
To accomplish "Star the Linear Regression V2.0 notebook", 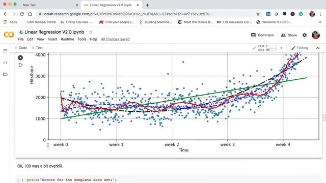I will tap(91, 32).
